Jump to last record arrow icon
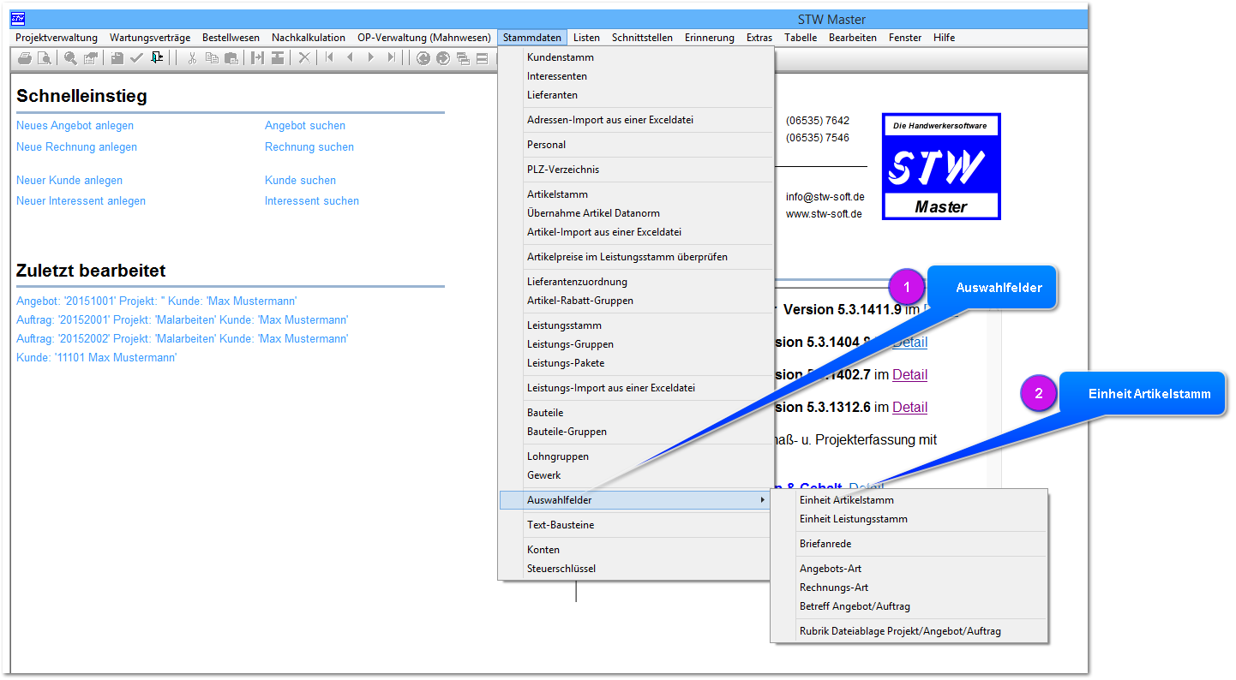 (x=392, y=57)
